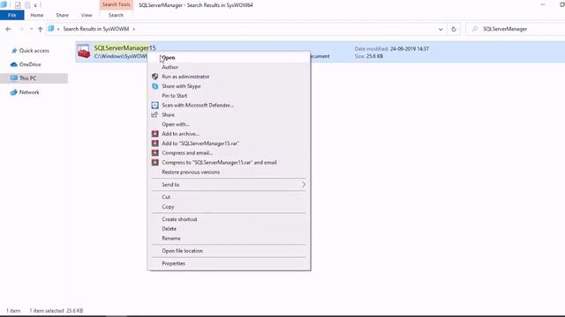Select Copy in the context menu
565x317 pixels.
click(x=229, y=207)
